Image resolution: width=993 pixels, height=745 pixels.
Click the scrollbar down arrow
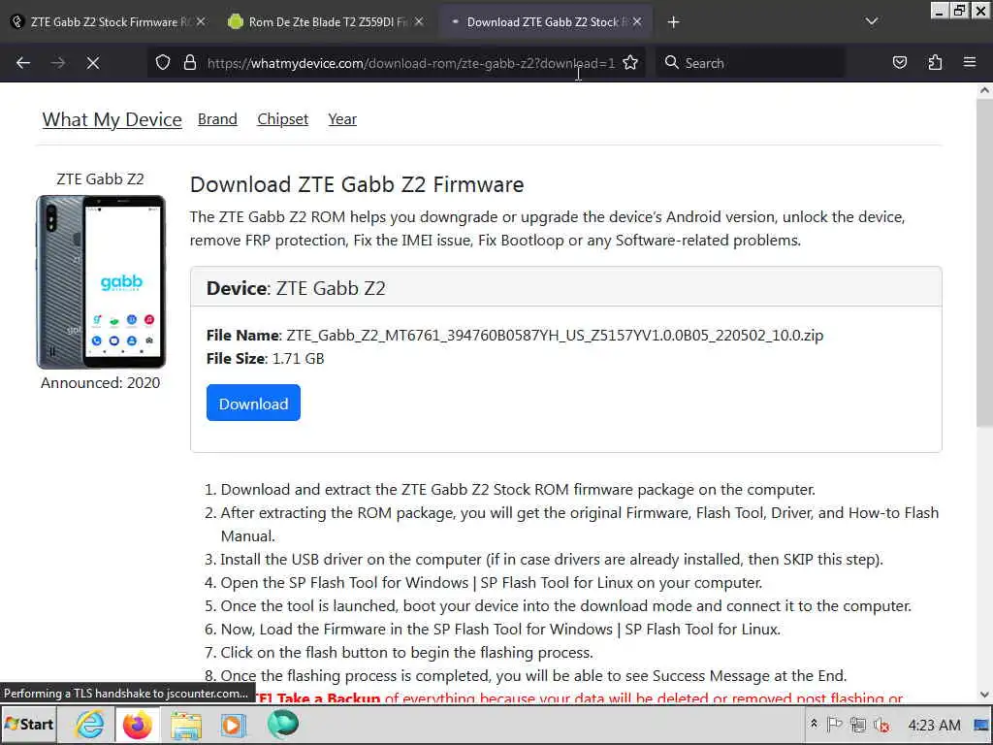coord(984,695)
